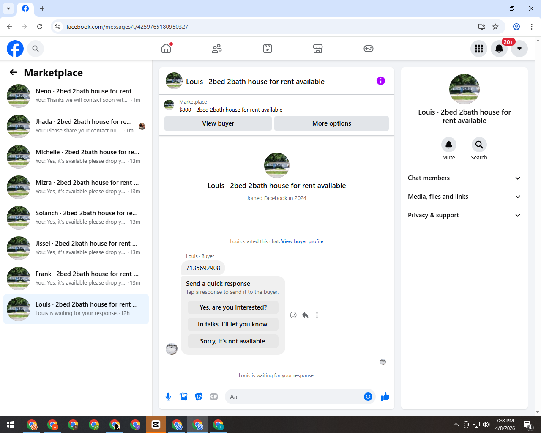The height and width of the screenshot is (433, 541).
Task: Open the Notifications bell with 20+ badge
Action: tap(499, 49)
